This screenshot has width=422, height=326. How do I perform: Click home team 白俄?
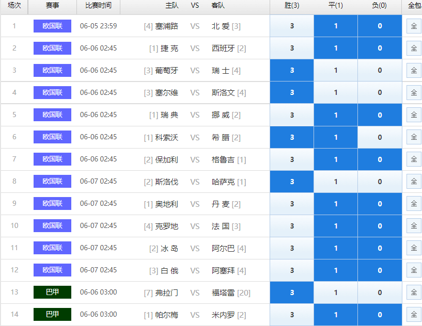pyautogui.click(x=169, y=271)
